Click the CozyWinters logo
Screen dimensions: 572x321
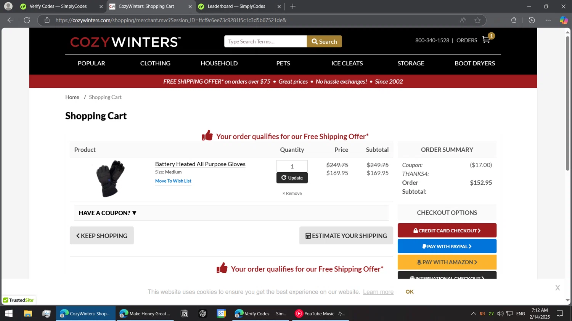pyautogui.click(x=125, y=42)
